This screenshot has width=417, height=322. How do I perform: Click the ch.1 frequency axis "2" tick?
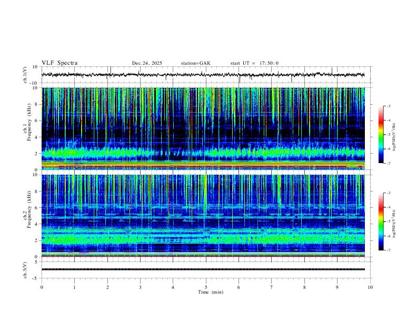[37, 153]
